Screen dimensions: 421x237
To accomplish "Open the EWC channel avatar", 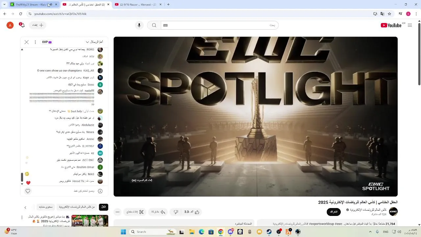I will [393, 212].
